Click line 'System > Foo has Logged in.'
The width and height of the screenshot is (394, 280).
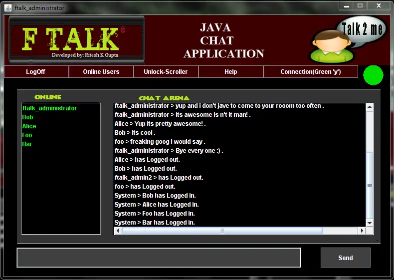tap(155, 214)
